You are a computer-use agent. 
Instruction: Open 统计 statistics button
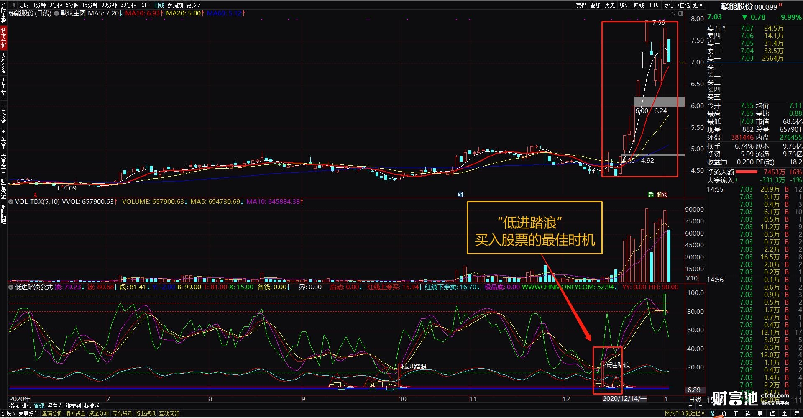(x=624, y=5)
